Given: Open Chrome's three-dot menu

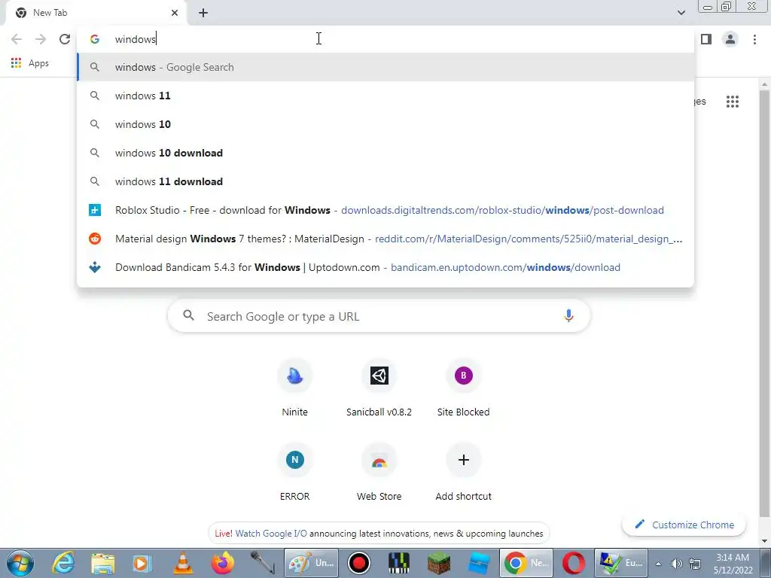Looking at the screenshot, I should point(754,39).
